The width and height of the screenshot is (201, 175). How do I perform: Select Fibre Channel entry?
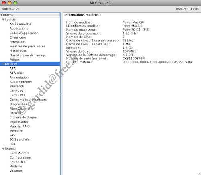[x=20, y=108]
